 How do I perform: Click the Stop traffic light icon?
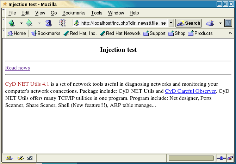[62, 23]
